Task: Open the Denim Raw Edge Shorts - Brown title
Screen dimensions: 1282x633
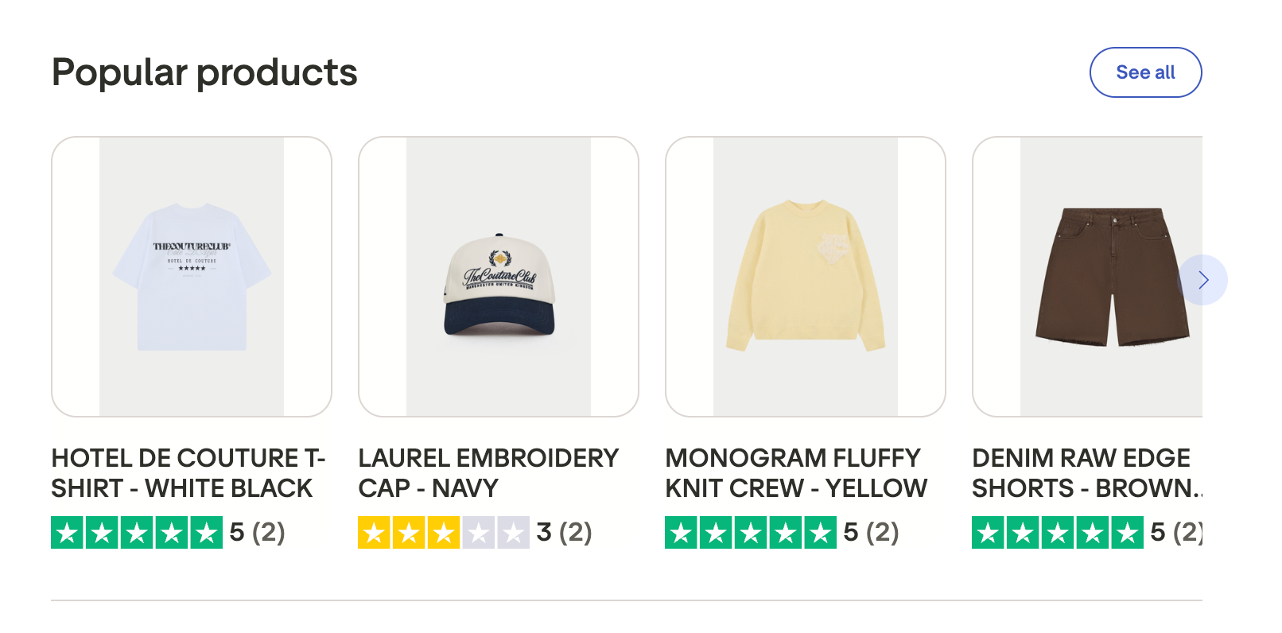Action: click(1087, 473)
